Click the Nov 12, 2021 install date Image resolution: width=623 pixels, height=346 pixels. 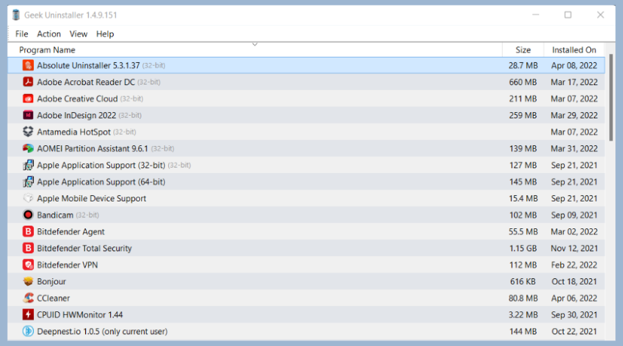coord(574,248)
